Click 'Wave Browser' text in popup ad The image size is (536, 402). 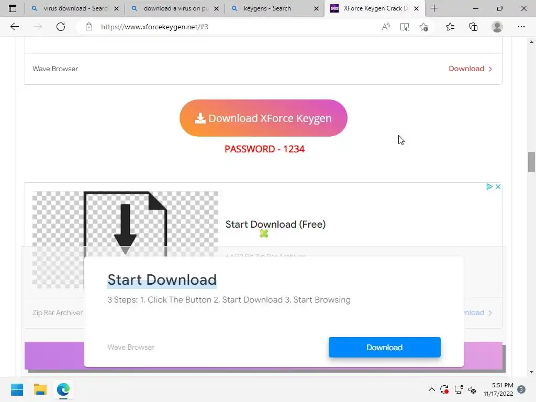131,347
